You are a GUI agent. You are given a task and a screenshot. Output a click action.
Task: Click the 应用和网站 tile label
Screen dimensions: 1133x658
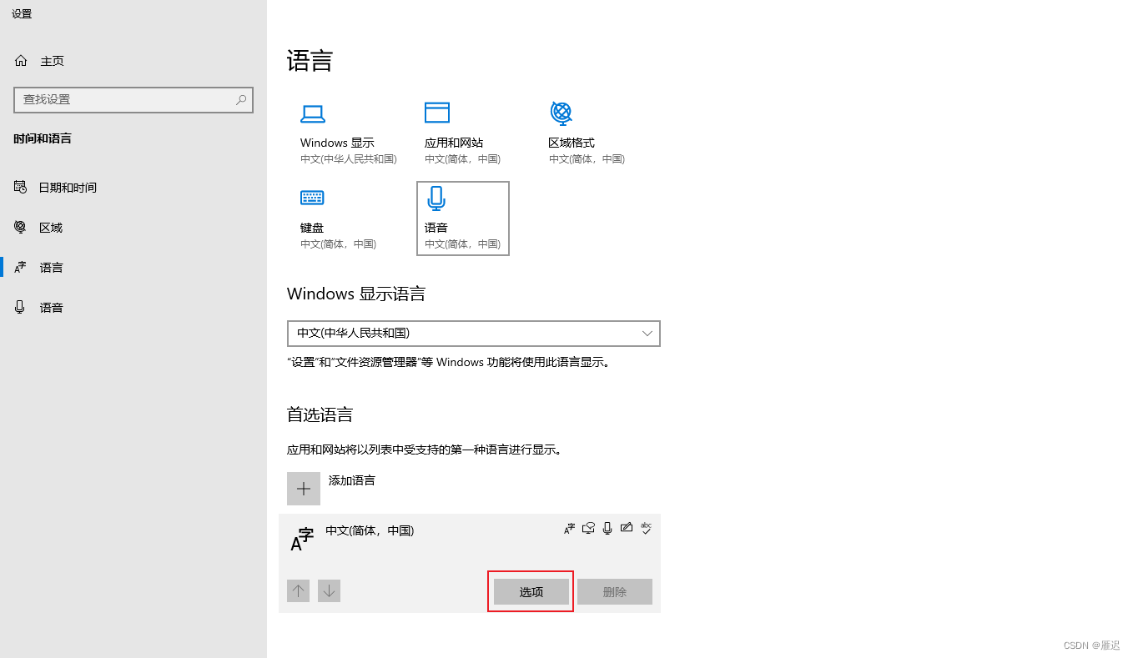pyautogui.click(x=454, y=143)
